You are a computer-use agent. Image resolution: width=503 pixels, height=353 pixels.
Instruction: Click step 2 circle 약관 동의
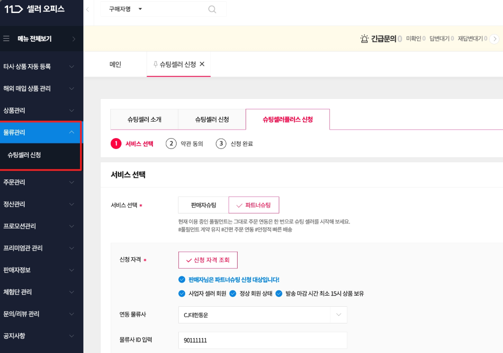pyautogui.click(x=171, y=144)
